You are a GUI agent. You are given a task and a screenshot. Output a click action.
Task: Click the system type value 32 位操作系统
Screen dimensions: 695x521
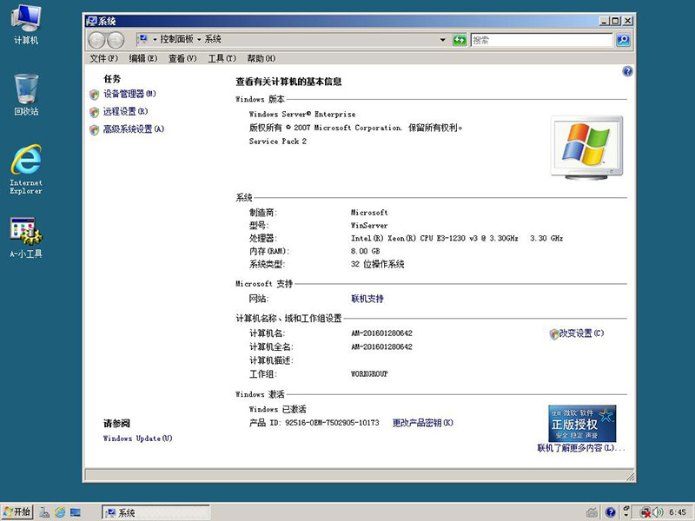[377, 265]
